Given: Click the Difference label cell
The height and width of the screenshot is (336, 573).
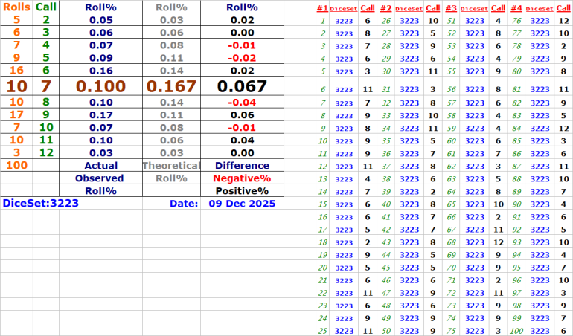Looking at the screenshot, I should [x=242, y=166].
